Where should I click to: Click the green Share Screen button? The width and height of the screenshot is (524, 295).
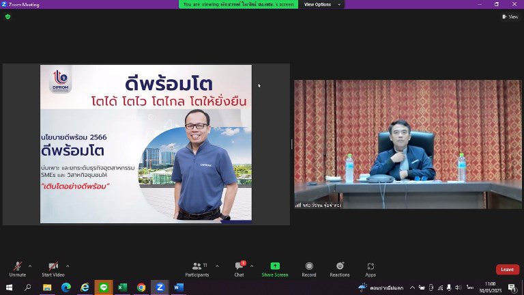(275, 269)
